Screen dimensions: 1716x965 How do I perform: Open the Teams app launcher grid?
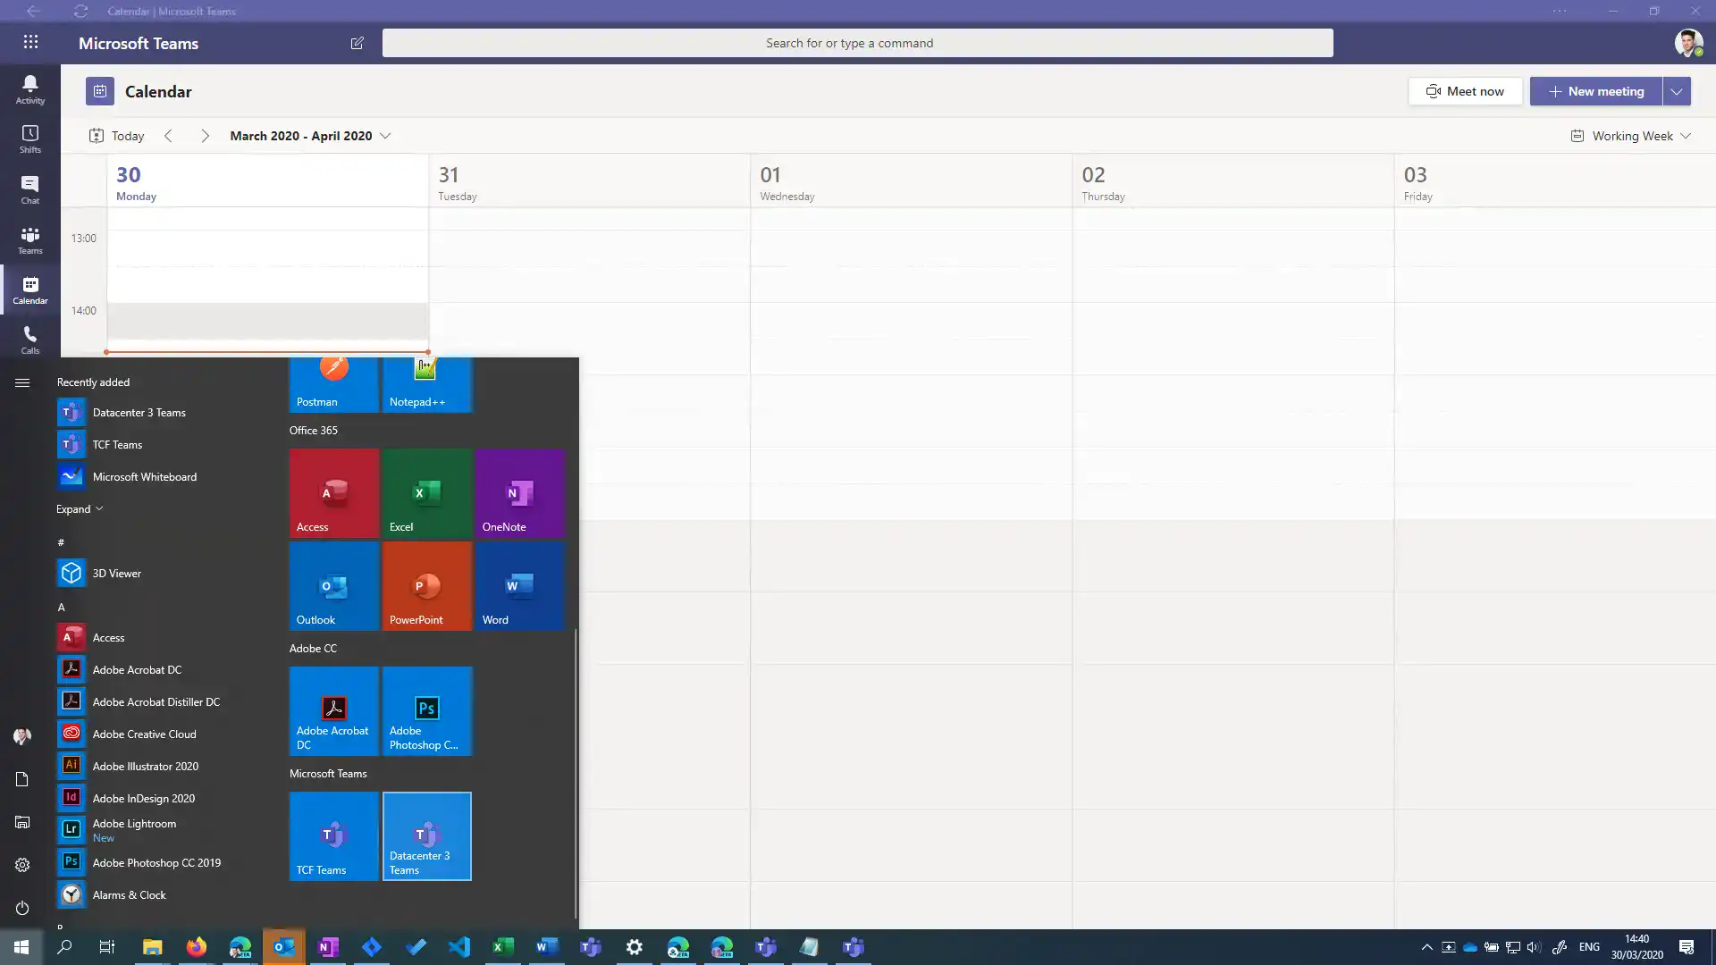point(30,42)
